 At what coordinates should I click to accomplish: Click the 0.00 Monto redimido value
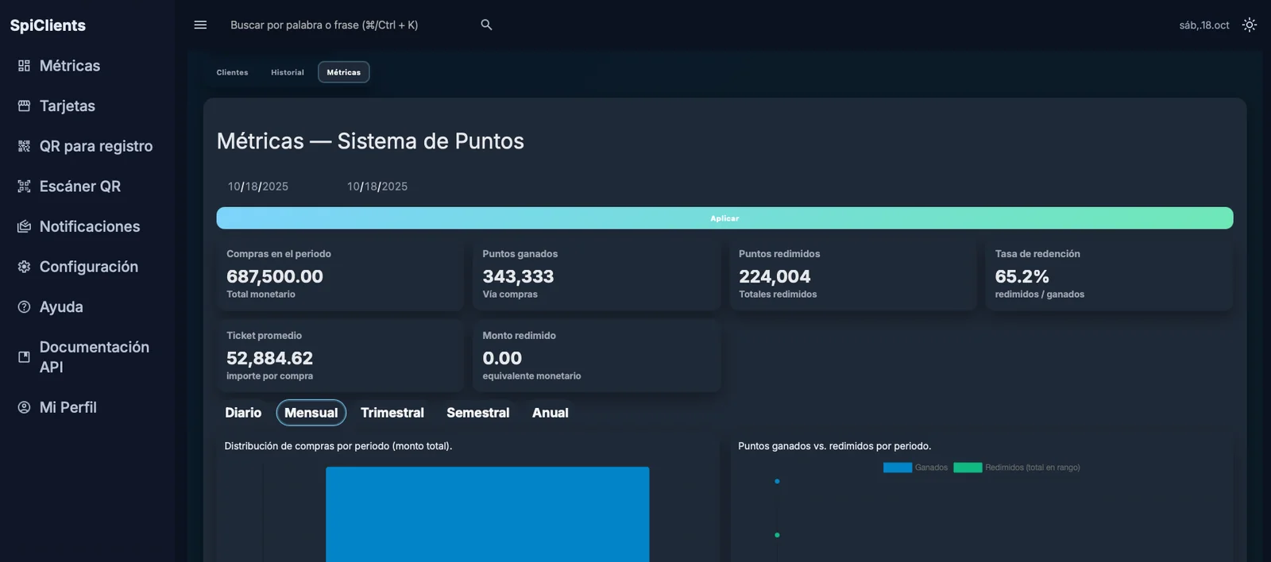(502, 358)
